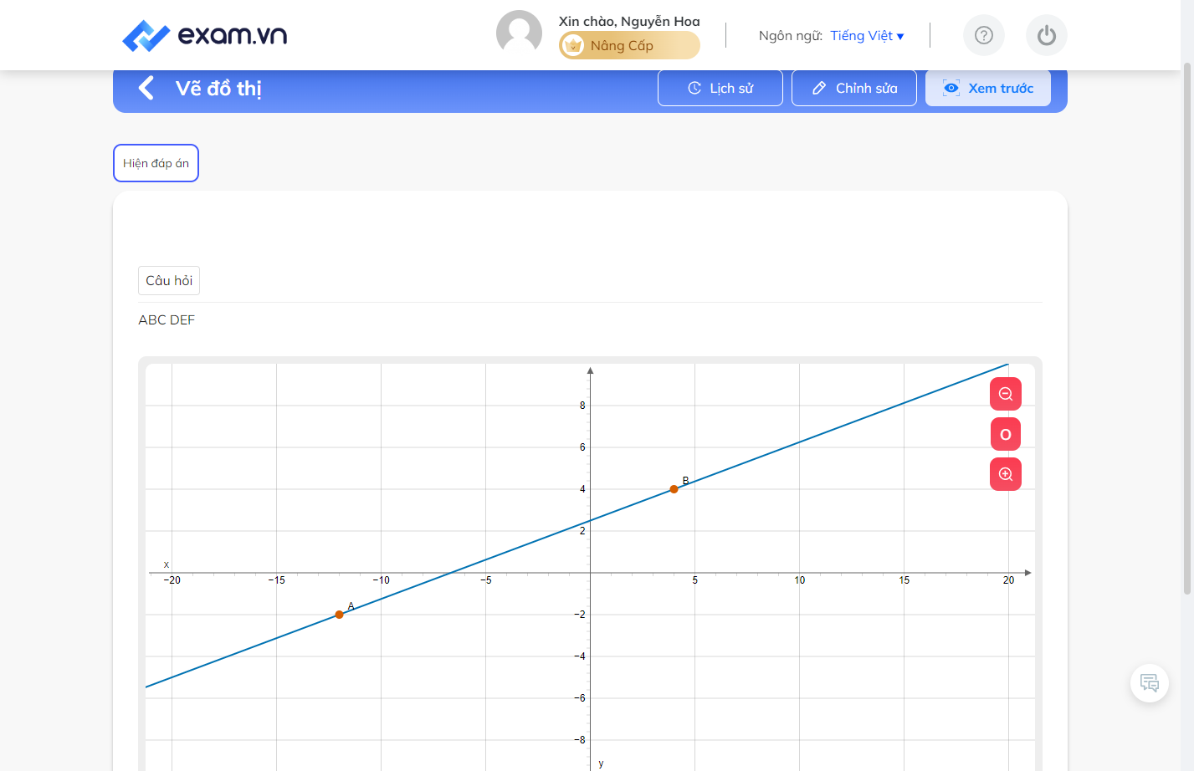Go back with the left chevron arrow

tap(146, 88)
